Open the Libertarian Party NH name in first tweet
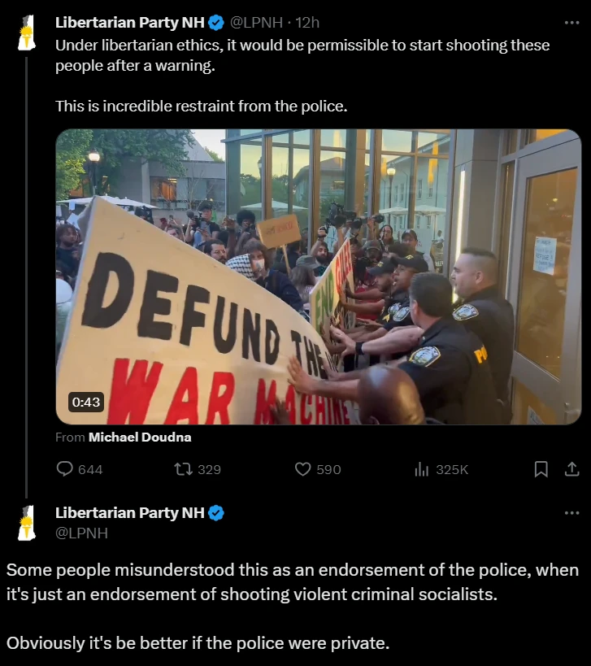591x666 pixels. click(x=130, y=23)
